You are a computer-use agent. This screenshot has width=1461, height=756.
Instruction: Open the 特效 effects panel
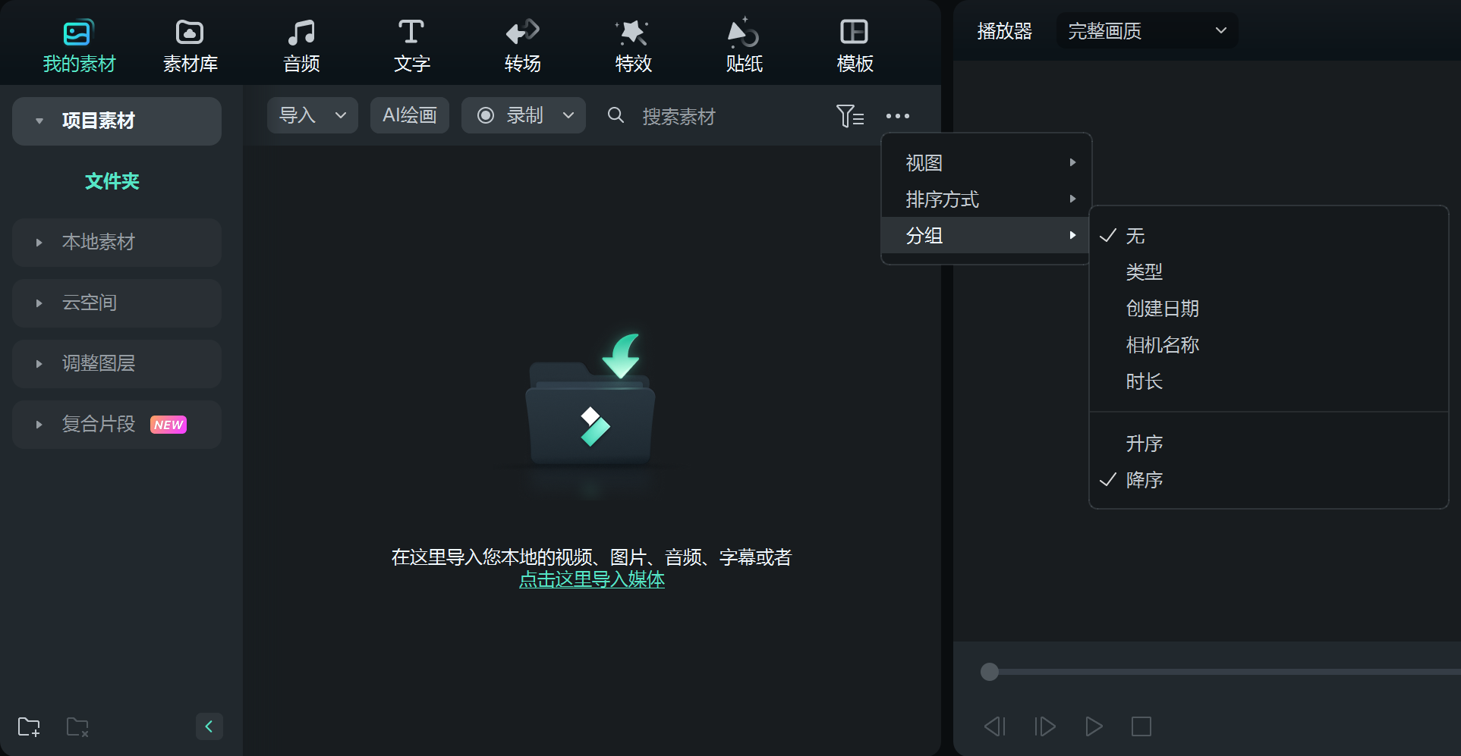[x=632, y=43]
